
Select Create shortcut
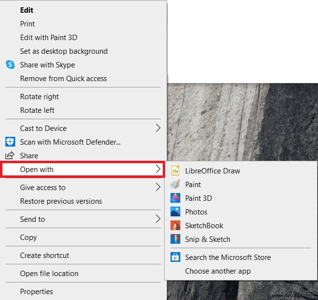tap(83, 256)
